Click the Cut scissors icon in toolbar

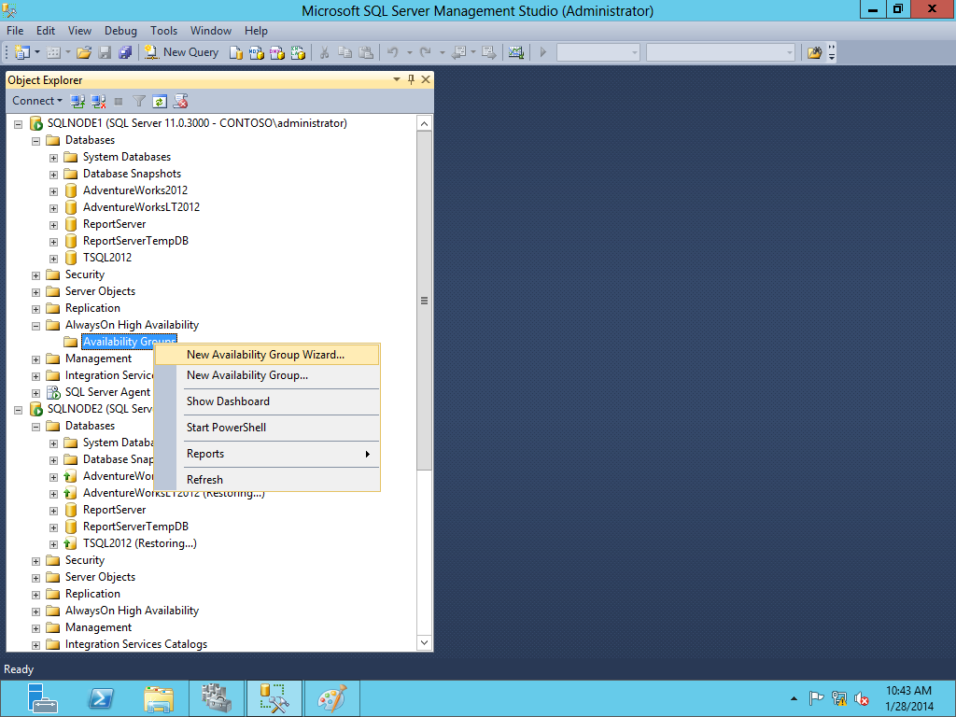click(324, 52)
